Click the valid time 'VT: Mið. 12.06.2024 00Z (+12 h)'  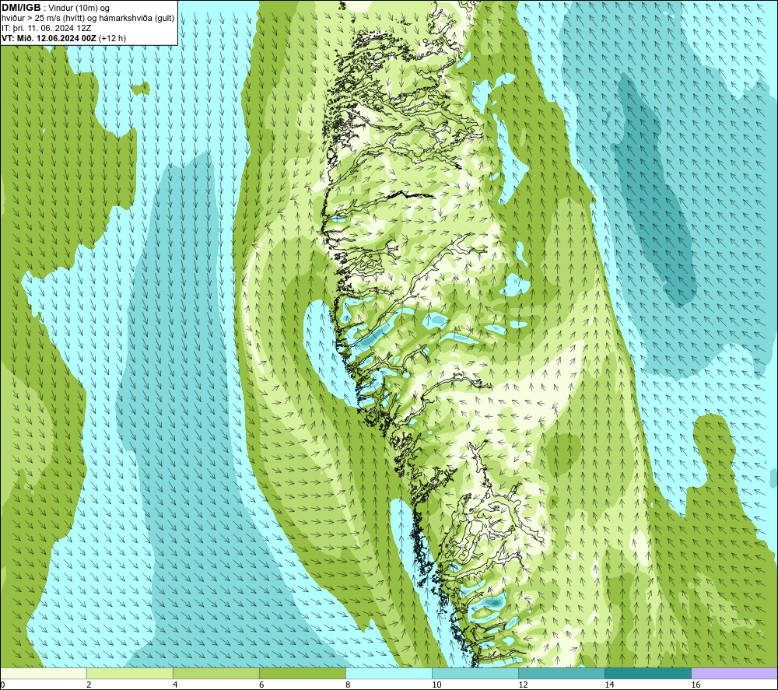coord(64,38)
